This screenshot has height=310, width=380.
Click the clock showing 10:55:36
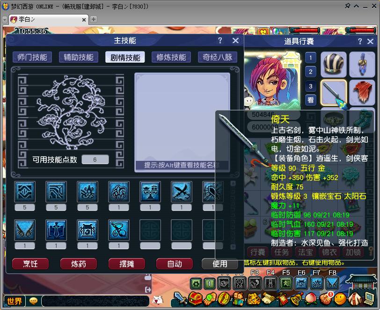[32, 31]
